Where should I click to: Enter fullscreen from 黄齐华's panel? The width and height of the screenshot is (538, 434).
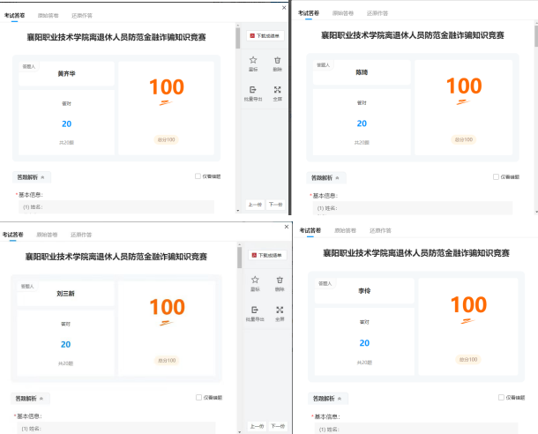[278, 90]
